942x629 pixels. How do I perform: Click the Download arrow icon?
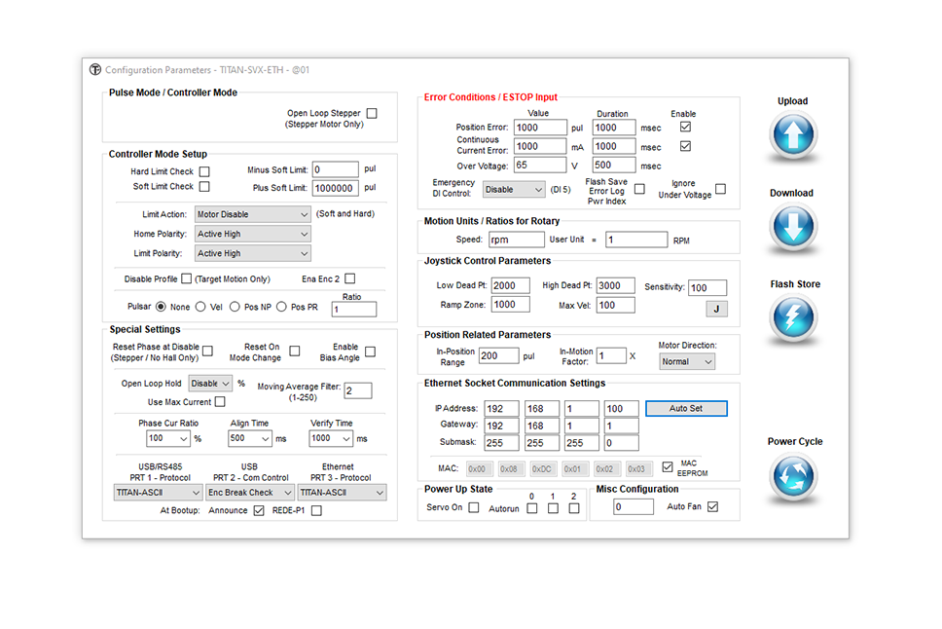792,229
